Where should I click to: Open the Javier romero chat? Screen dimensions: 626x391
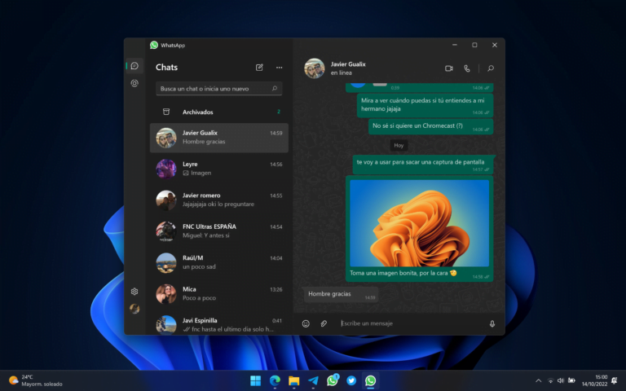coord(218,200)
